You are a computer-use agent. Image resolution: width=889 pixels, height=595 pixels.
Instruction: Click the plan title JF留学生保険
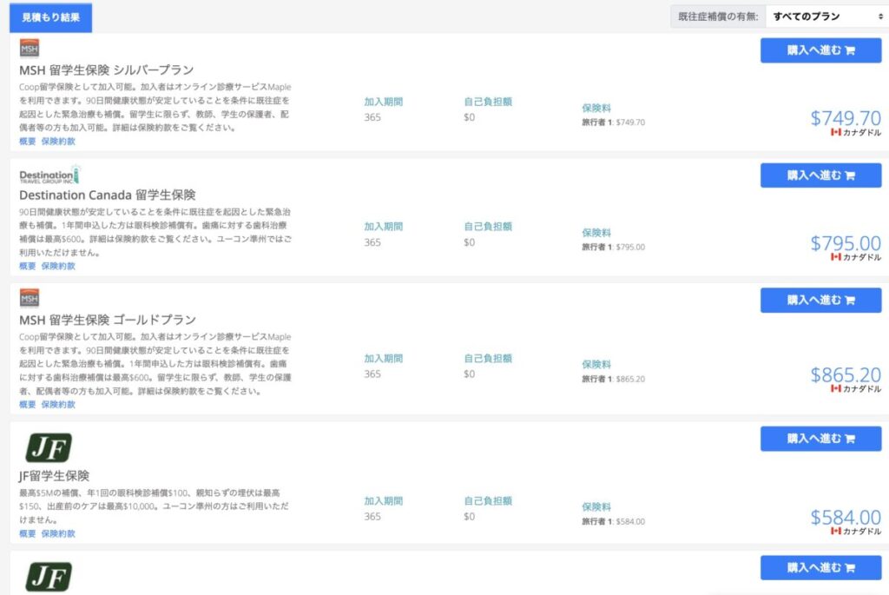click(x=55, y=476)
